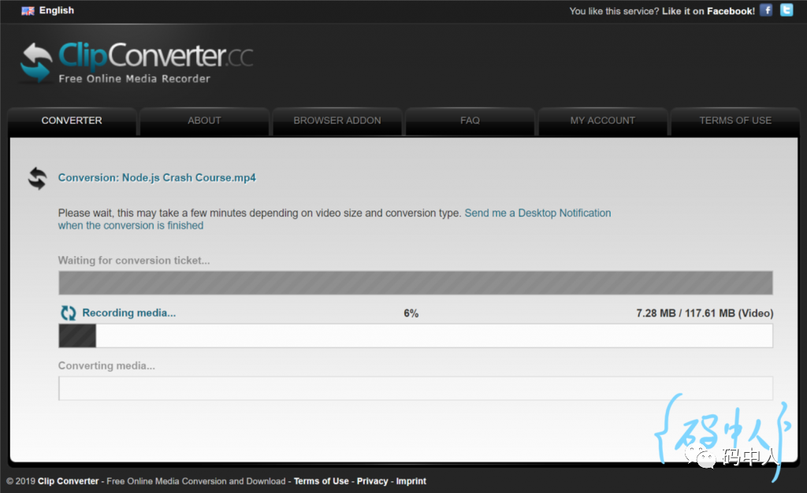Open the Terms of Use tab
The width and height of the screenshot is (807, 493).
tap(735, 120)
